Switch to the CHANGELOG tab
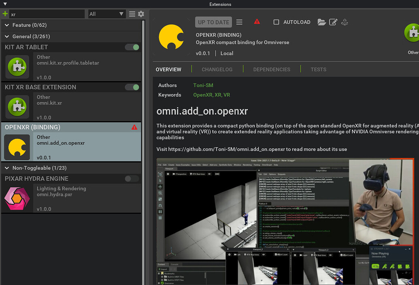Screen dimensions: 419x285 217,69
